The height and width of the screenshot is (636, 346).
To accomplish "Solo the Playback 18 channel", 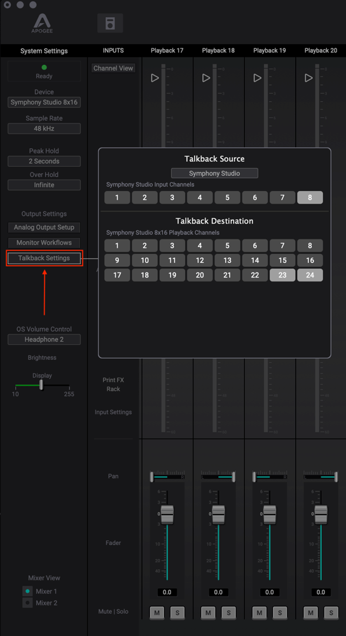I will pyautogui.click(x=228, y=612).
